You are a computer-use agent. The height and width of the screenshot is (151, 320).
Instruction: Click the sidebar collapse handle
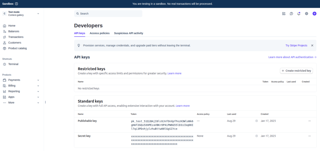(45, 102)
